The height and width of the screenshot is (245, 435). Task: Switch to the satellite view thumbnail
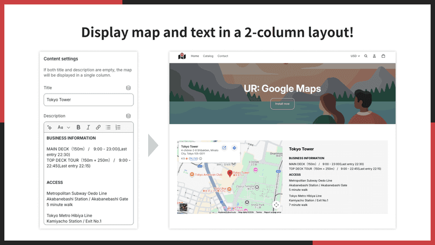pyautogui.click(x=183, y=207)
